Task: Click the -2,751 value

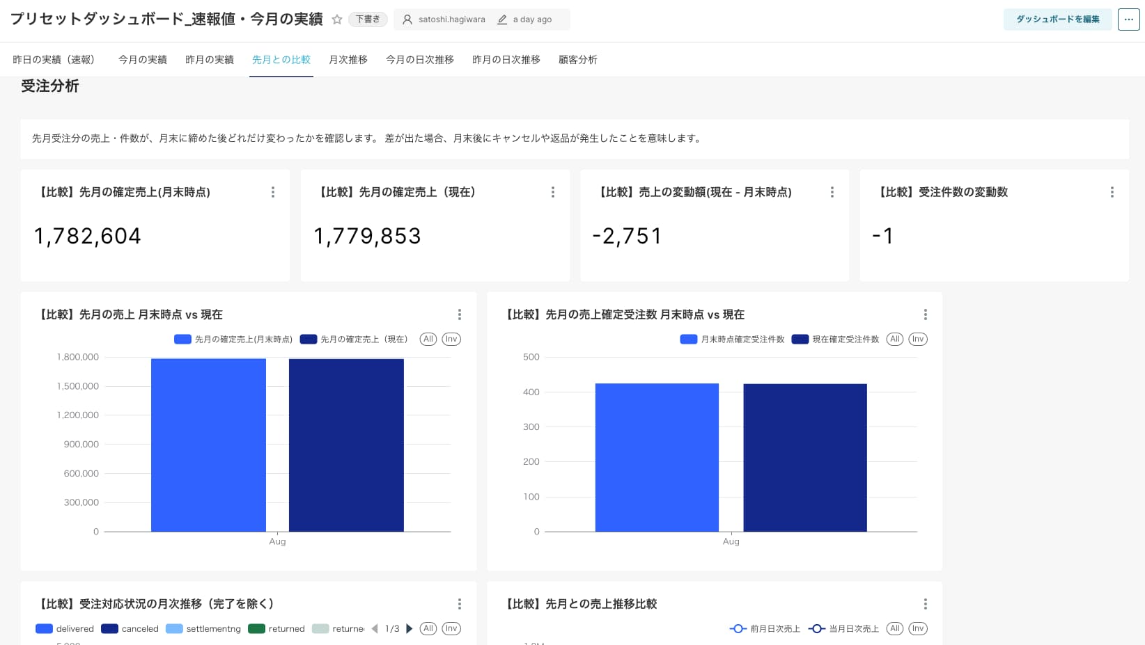Action: 627,237
